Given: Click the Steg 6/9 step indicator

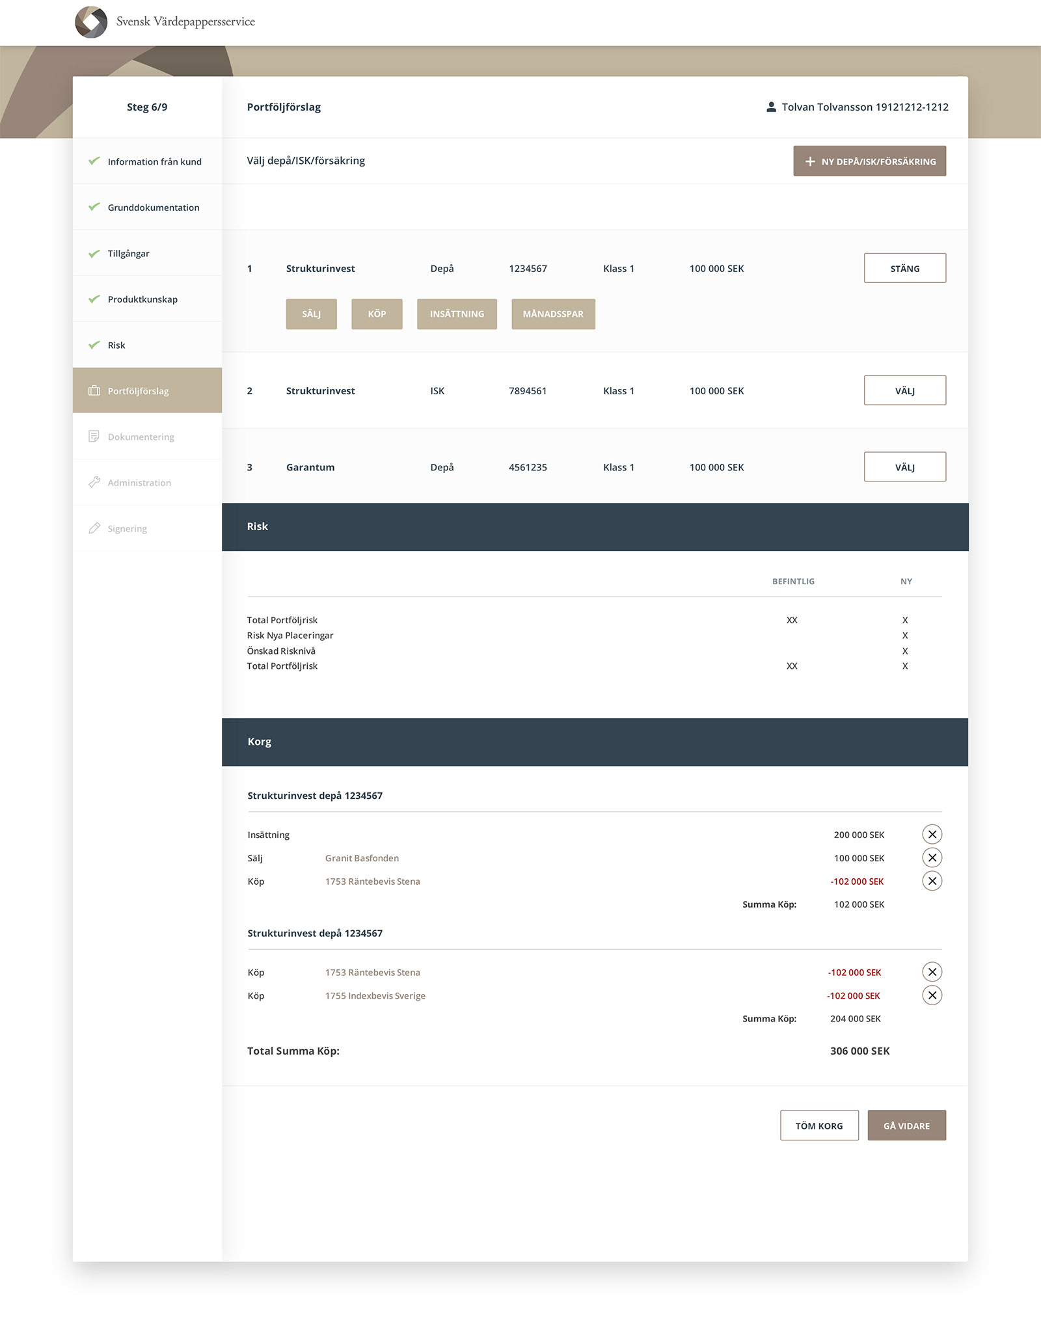Looking at the screenshot, I should point(147,107).
